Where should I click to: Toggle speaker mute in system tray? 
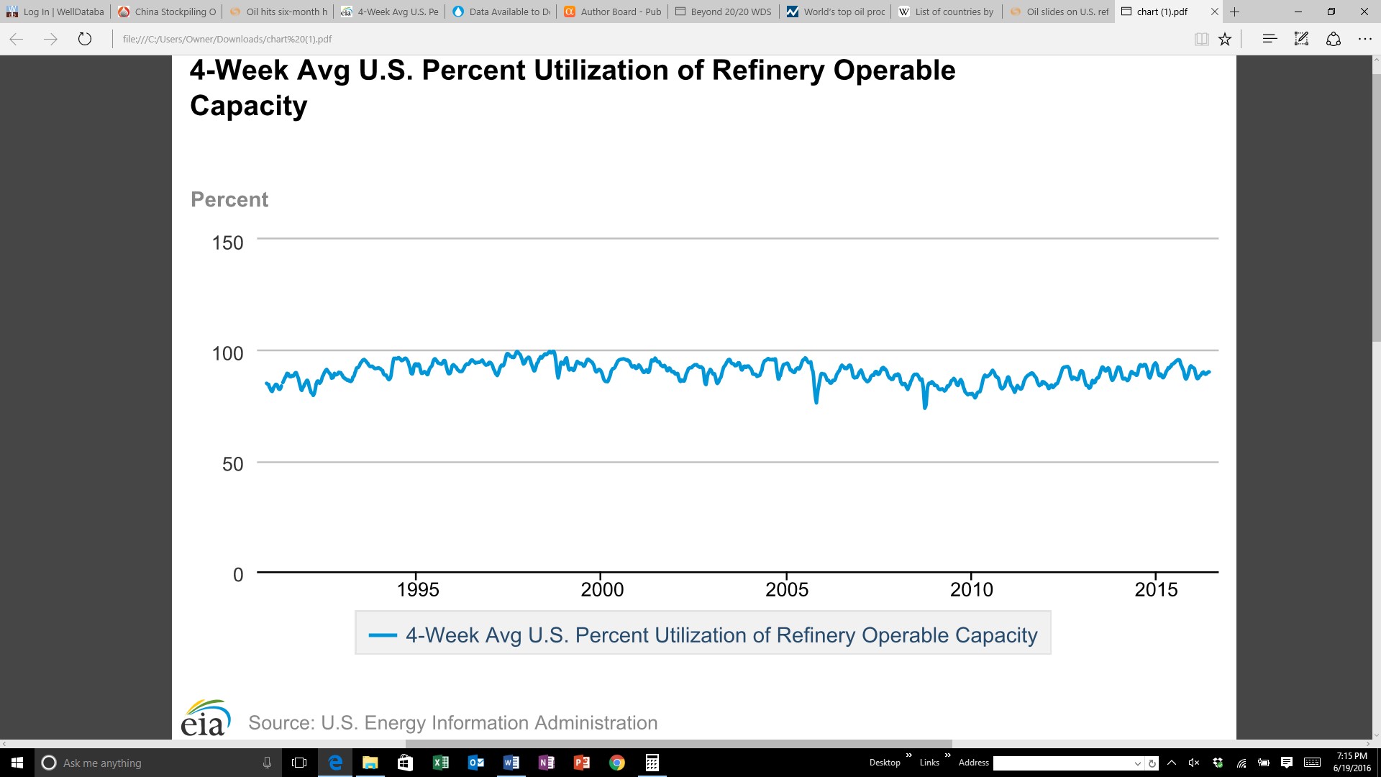(x=1194, y=763)
